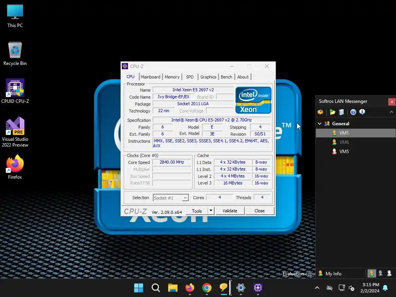Click OneDrive cloud tray icon
Image resolution: width=396 pixels, height=297 pixels.
pyautogui.click(x=329, y=288)
